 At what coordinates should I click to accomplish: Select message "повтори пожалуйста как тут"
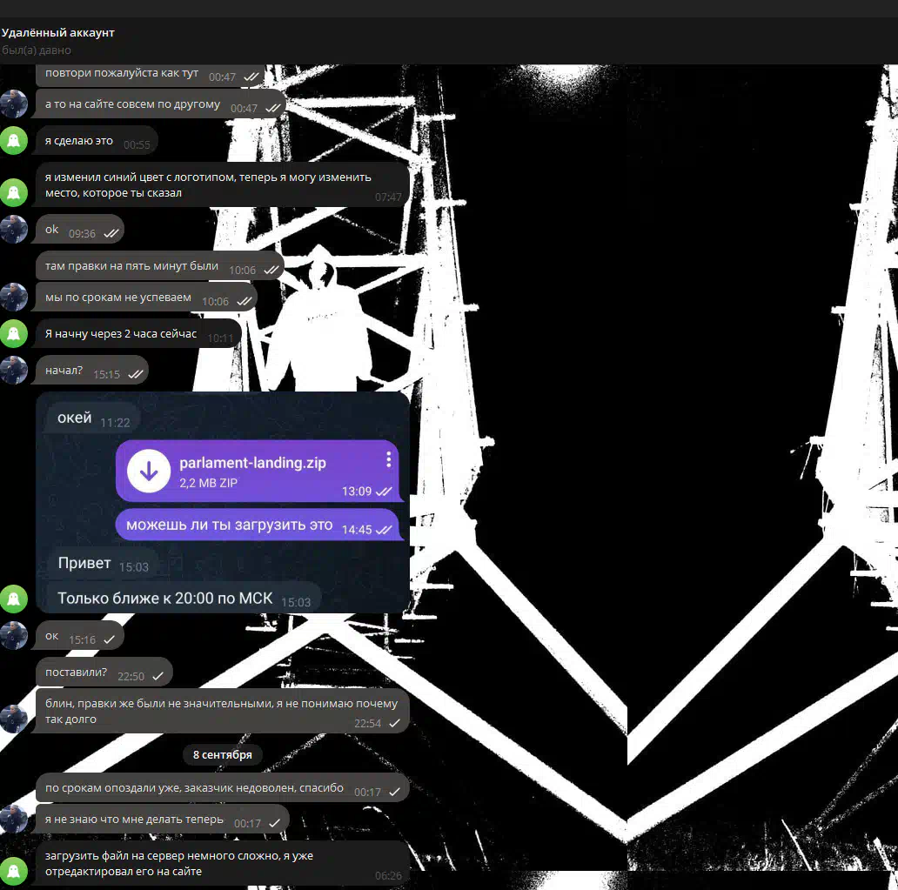151,75
